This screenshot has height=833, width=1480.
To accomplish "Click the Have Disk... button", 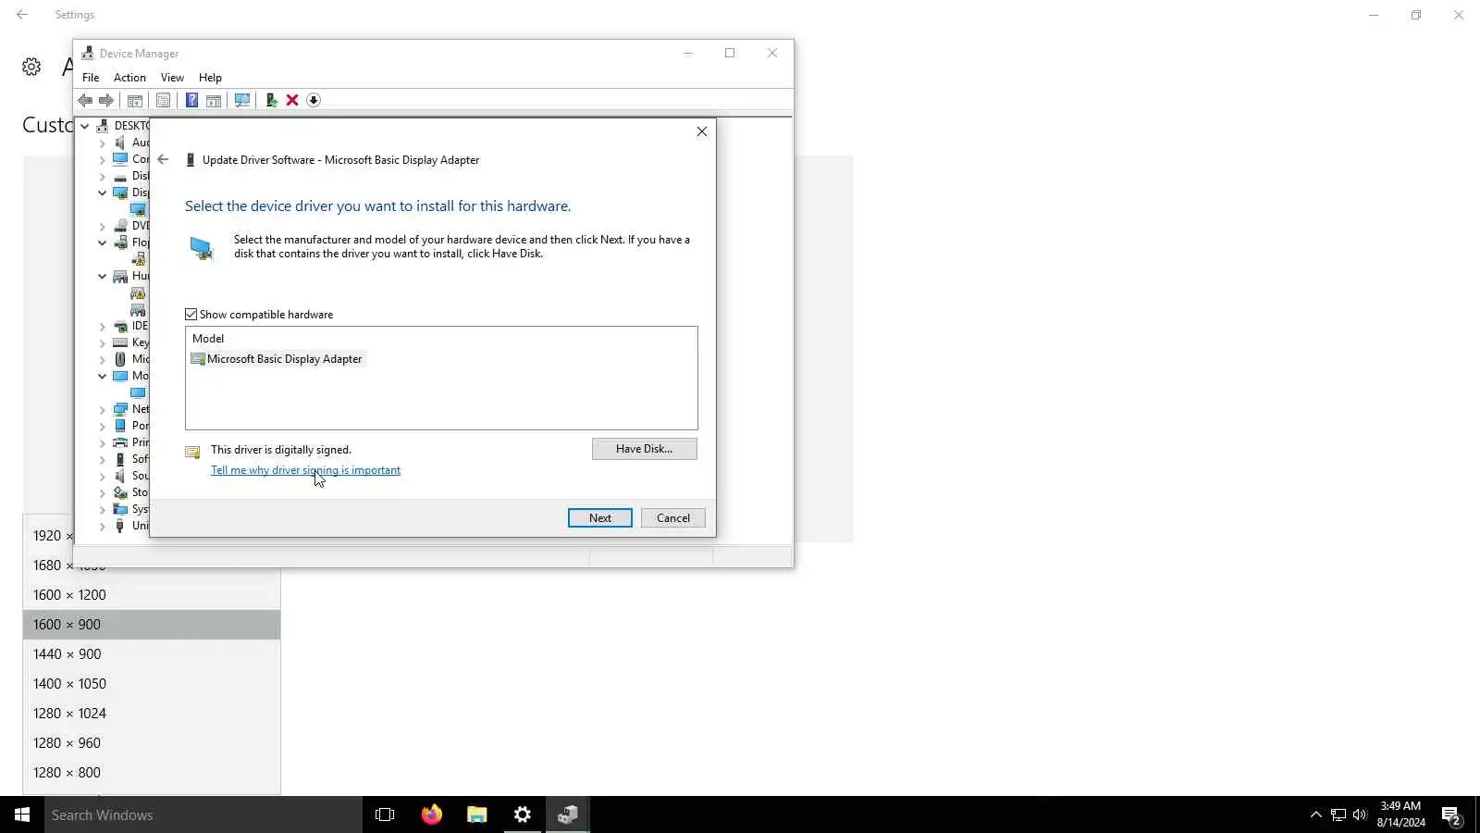I will 645,449.
